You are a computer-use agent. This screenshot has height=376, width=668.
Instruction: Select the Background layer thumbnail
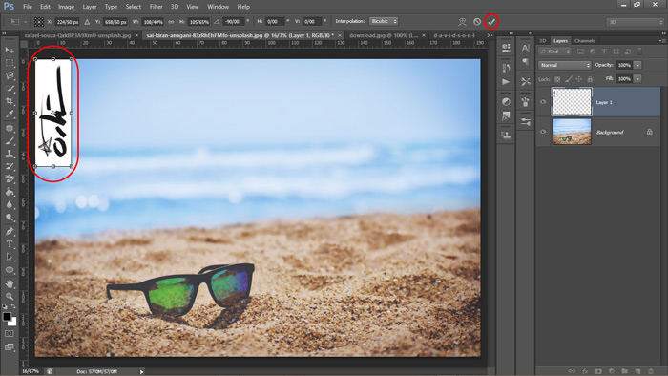(572, 132)
